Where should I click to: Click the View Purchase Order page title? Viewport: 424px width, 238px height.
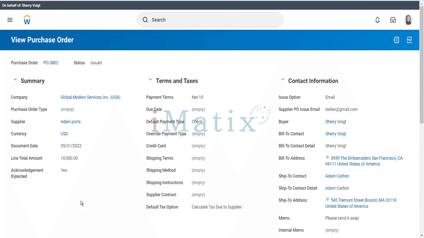[42, 40]
